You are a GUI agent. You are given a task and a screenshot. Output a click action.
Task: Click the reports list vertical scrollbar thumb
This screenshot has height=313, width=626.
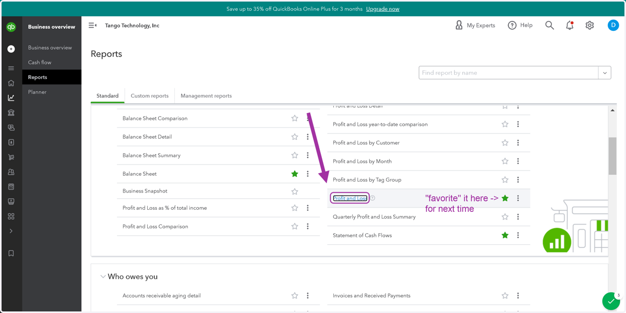pyautogui.click(x=612, y=156)
